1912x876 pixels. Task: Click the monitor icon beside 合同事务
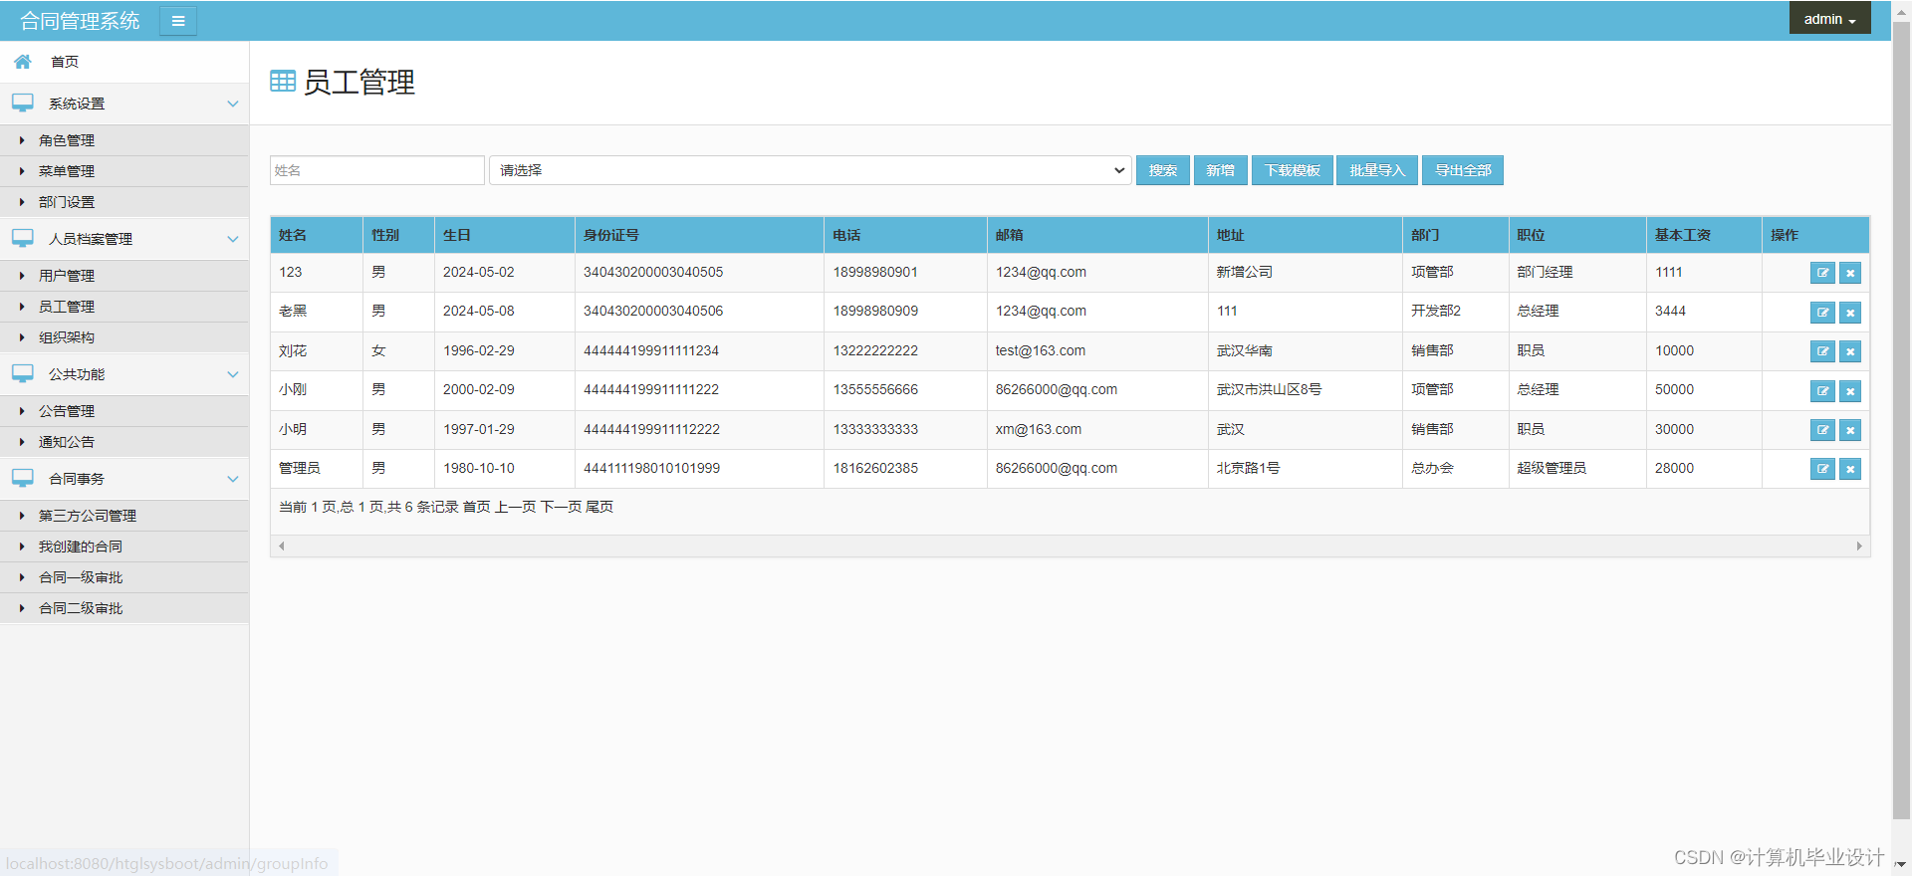click(x=23, y=478)
